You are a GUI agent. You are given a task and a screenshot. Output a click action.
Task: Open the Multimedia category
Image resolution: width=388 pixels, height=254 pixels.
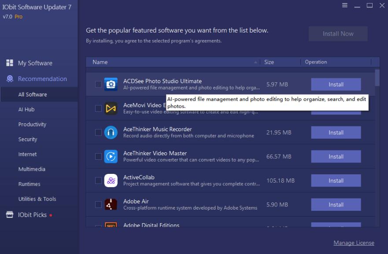(x=32, y=169)
